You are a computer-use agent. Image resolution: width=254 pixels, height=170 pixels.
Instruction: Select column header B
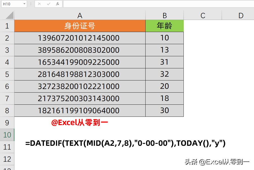tap(164, 15)
